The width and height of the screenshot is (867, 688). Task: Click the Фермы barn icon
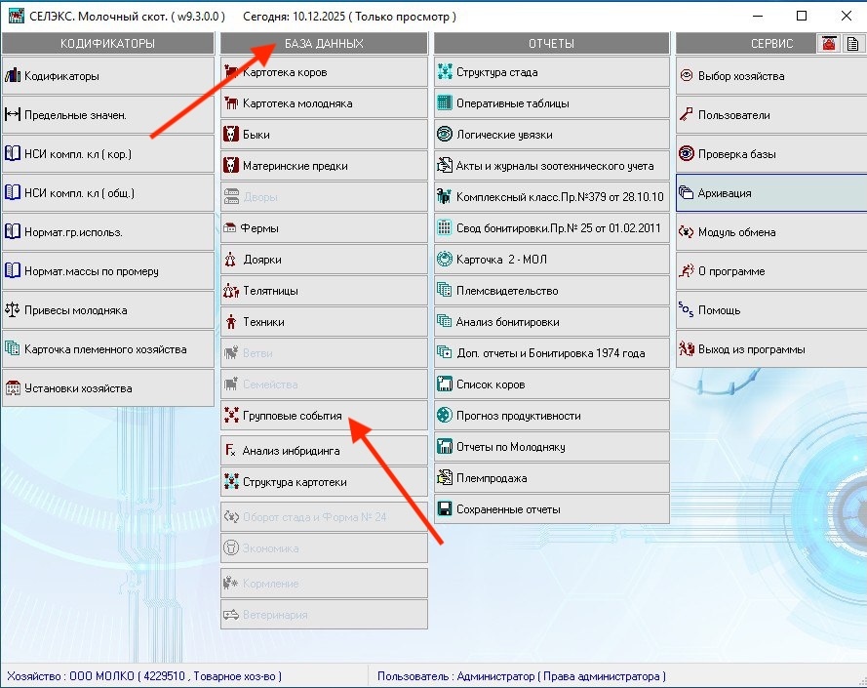(x=230, y=228)
